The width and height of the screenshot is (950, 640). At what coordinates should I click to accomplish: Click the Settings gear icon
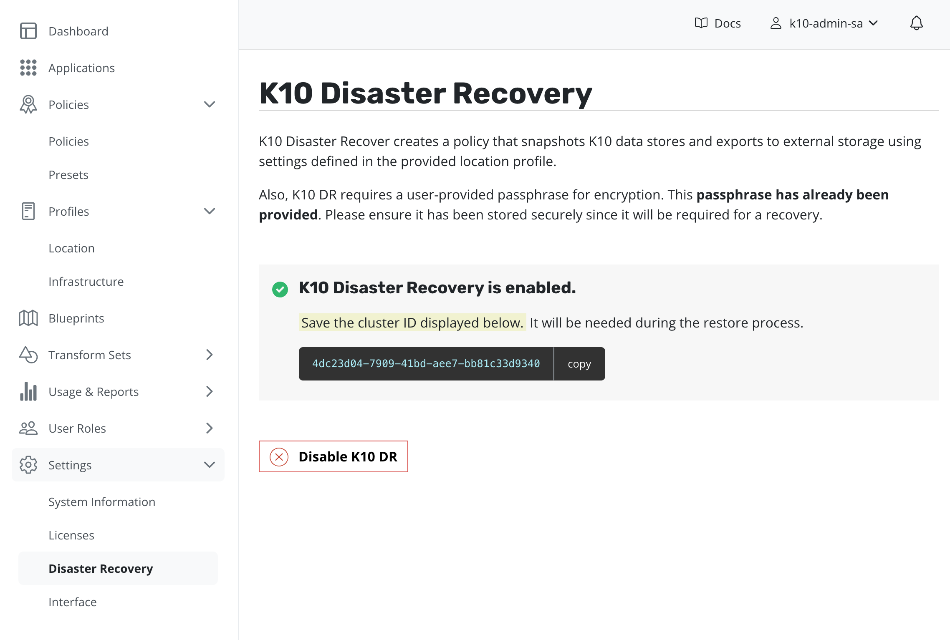click(x=28, y=465)
